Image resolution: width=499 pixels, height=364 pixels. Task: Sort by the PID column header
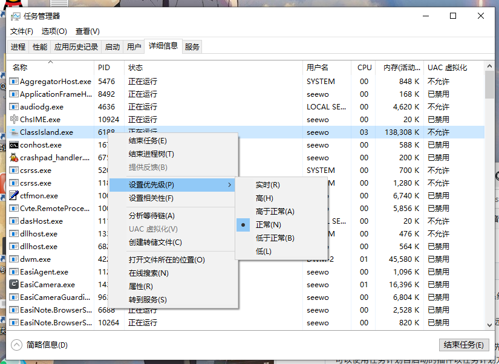click(109, 68)
